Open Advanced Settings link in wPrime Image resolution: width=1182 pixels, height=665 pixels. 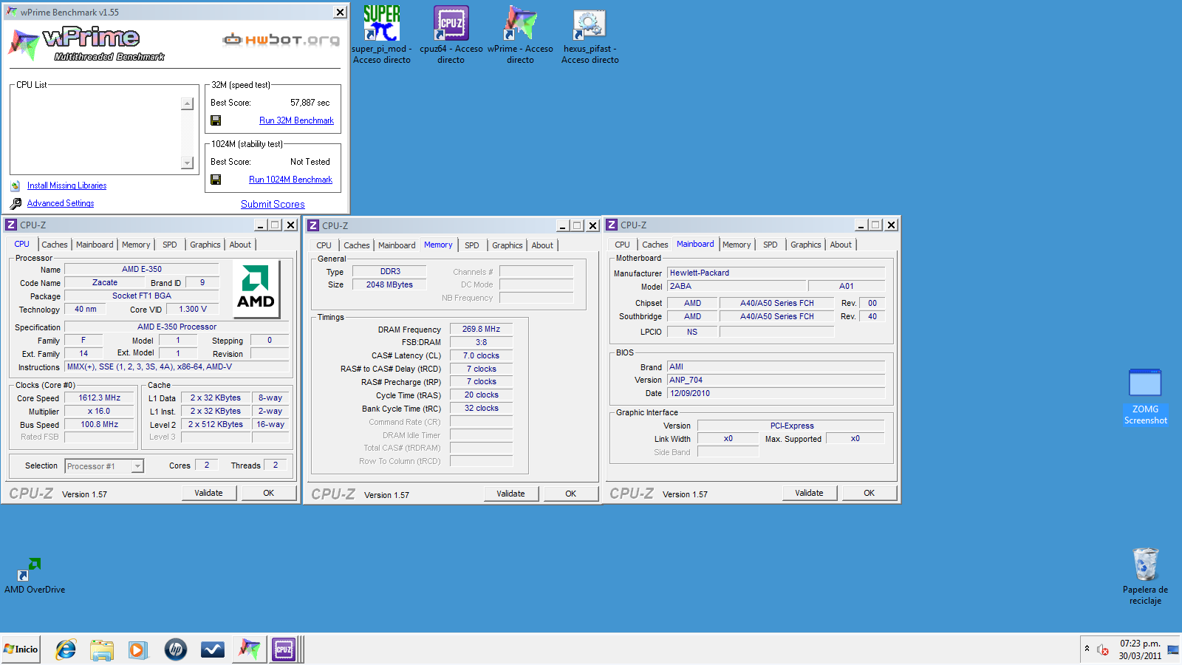pos(61,203)
